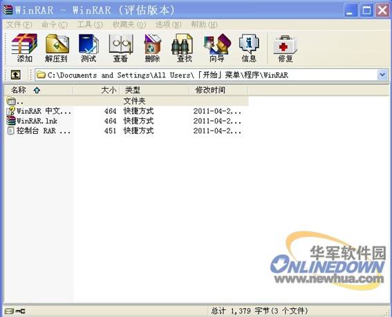Sort by 修改时间 column header
Viewport: 392px width, 317px height.
click(x=218, y=90)
